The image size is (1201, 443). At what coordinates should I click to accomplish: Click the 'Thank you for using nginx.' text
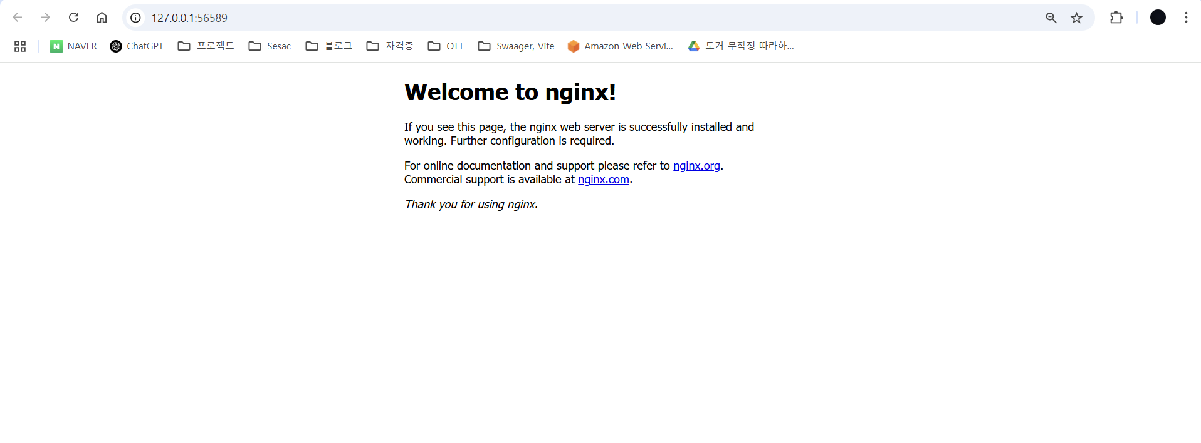471,205
